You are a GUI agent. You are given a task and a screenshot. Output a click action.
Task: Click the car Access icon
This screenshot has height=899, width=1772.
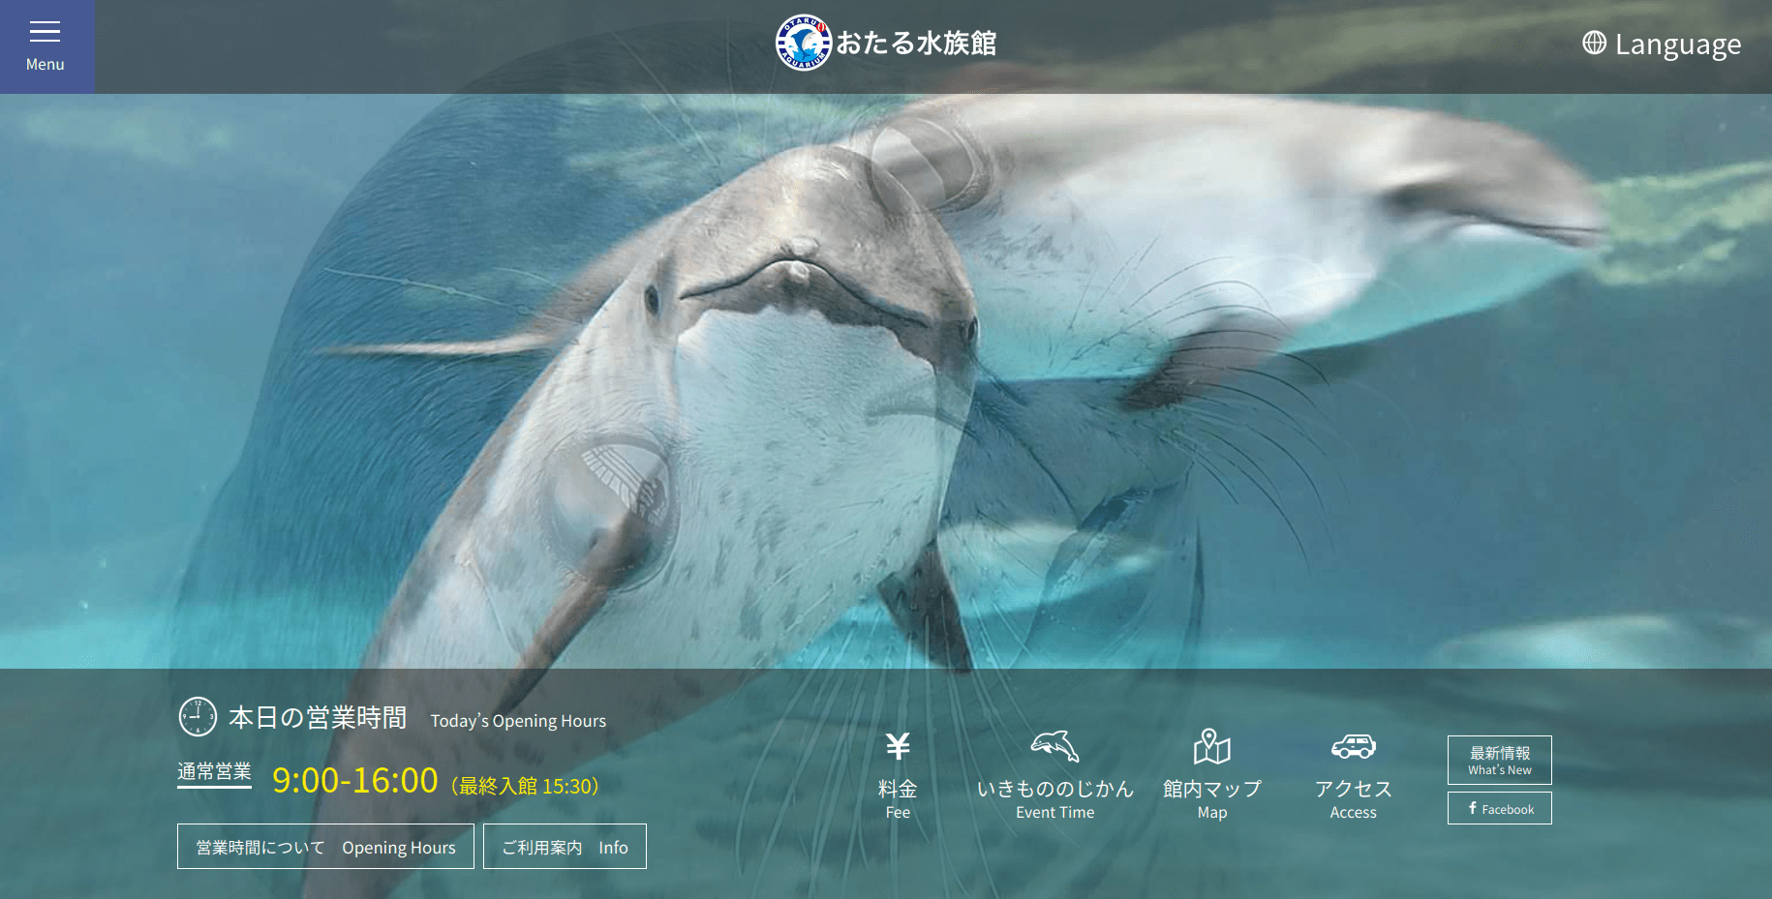1353,746
